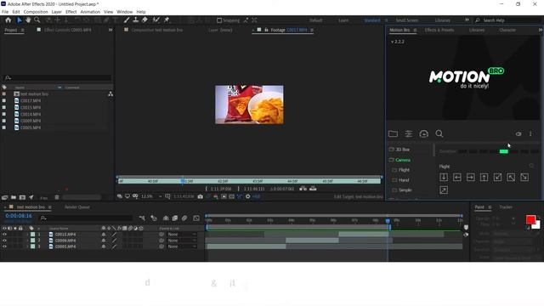Select the Clone Stamp tool

click(x=136, y=20)
